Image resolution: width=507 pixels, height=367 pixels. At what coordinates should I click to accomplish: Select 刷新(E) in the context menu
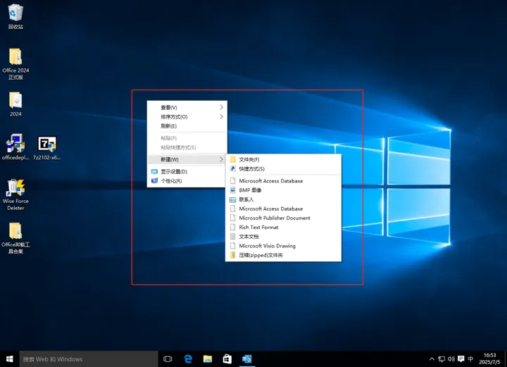pyautogui.click(x=169, y=126)
